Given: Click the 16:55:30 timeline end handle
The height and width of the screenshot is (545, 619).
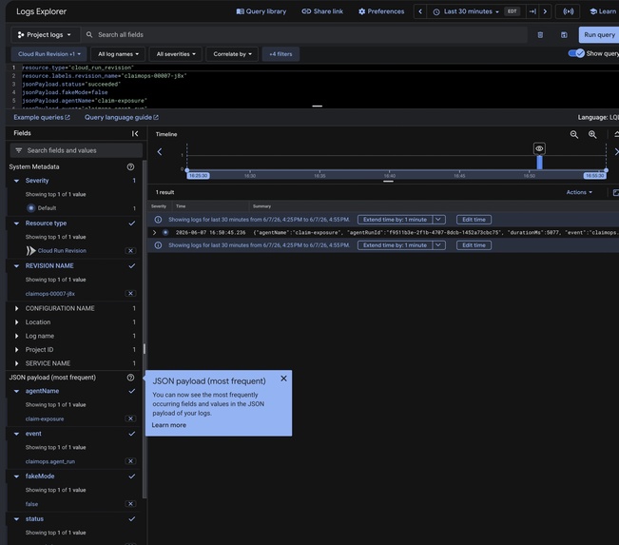Looking at the screenshot, I should click(x=594, y=176).
